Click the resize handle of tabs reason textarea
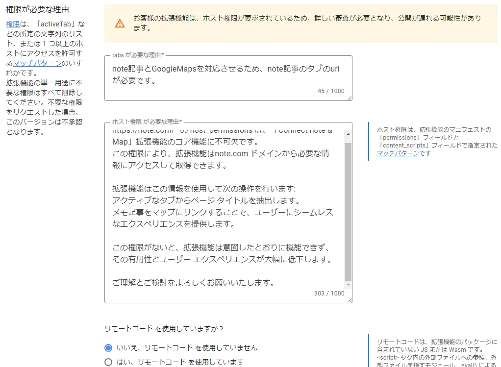Viewport: 501px width, 367px height. [350, 98]
